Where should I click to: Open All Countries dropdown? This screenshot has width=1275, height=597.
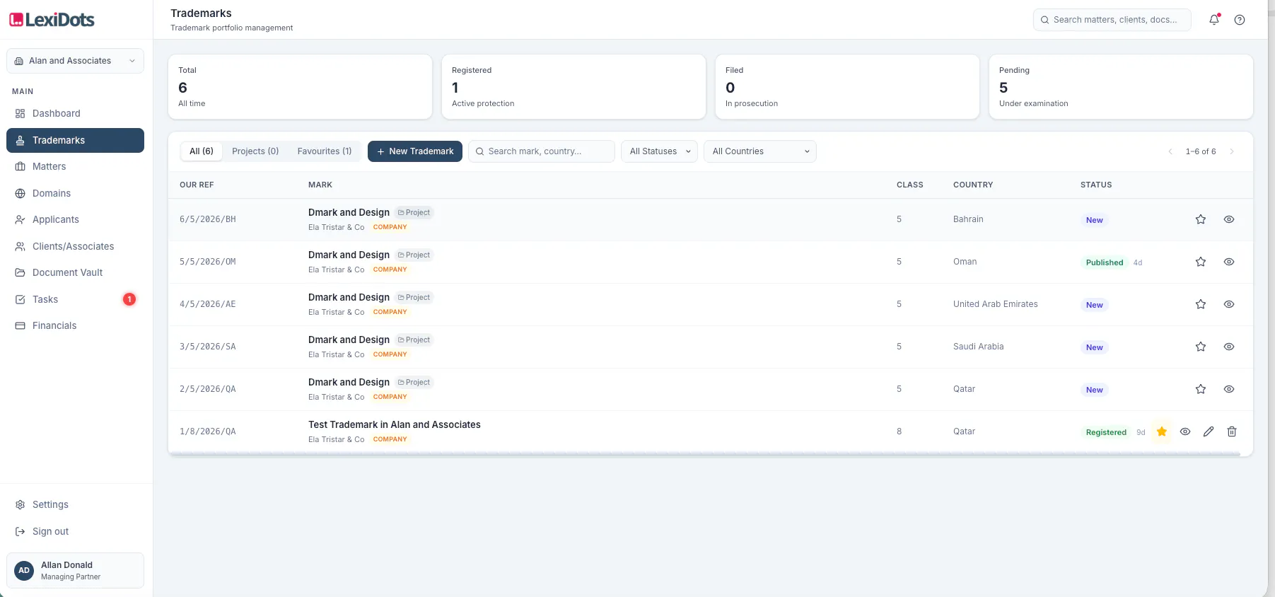coord(760,151)
